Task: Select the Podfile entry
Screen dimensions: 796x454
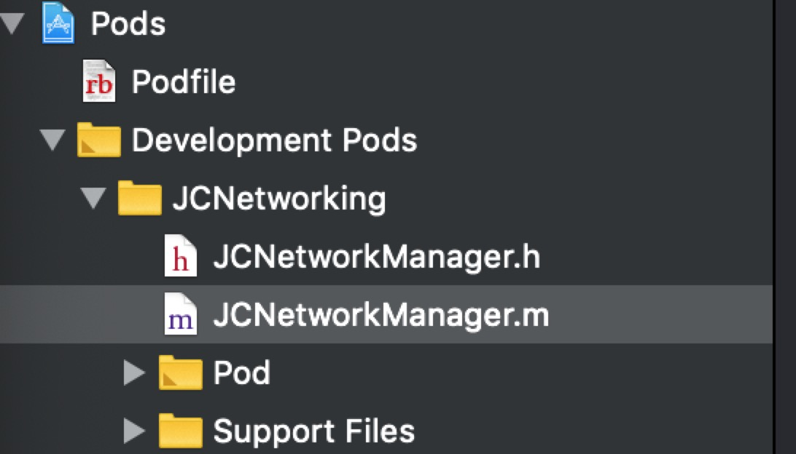Action: 183,81
